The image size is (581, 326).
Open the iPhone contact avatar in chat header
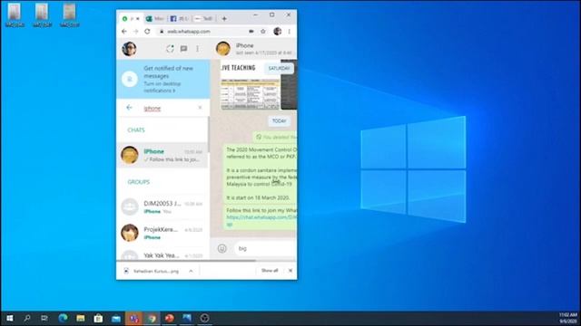(x=223, y=48)
